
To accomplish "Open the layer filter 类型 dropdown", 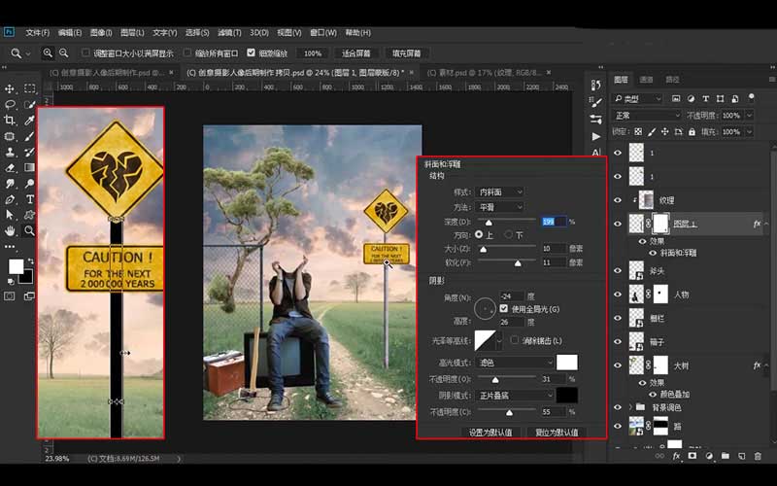I will pyautogui.click(x=638, y=99).
